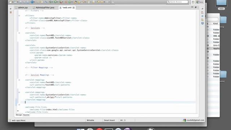Image resolution: width=231 pixels, height=130 pixels.
Task: Open the Debug configurations dropdown arrow
Action: pos(53,2)
